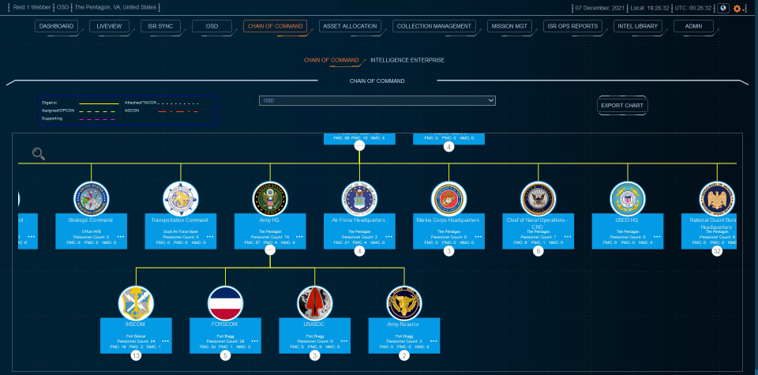Open FORSCOM card options menu

255,341
